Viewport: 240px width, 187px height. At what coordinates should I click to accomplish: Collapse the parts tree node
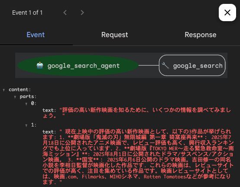[15, 97]
